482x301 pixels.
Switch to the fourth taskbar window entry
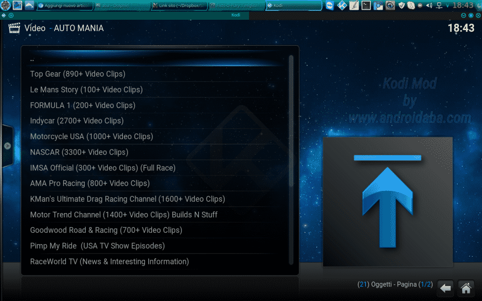click(x=236, y=6)
